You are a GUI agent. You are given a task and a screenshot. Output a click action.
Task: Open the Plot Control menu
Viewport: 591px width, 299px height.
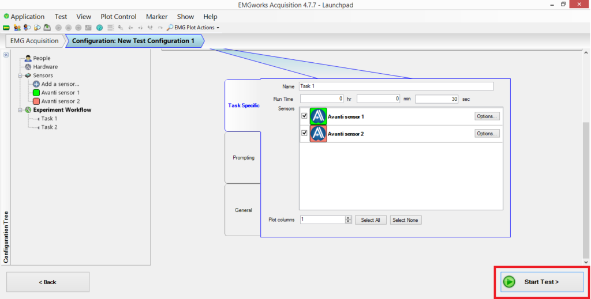[x=118, y=17]
